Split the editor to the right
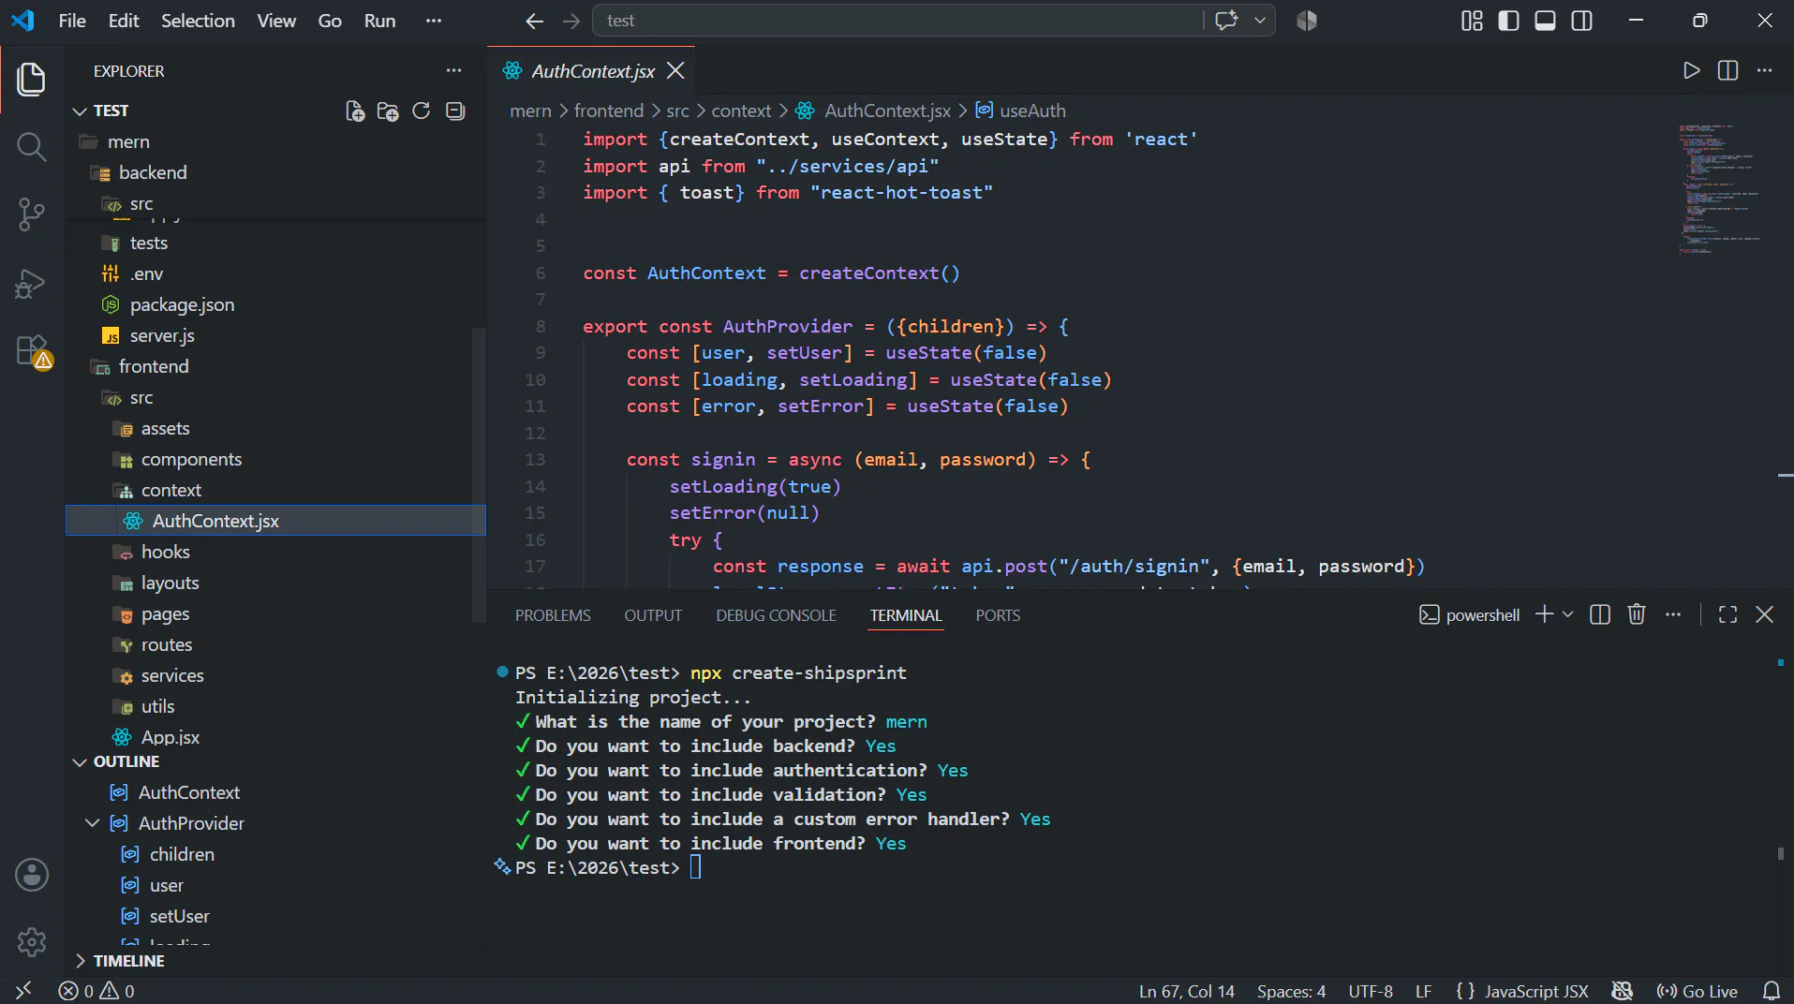1794x1004 pixels. tap(1727, 70)
